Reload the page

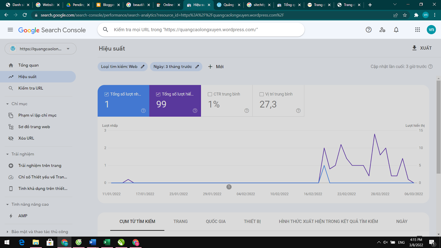point(25,15)
